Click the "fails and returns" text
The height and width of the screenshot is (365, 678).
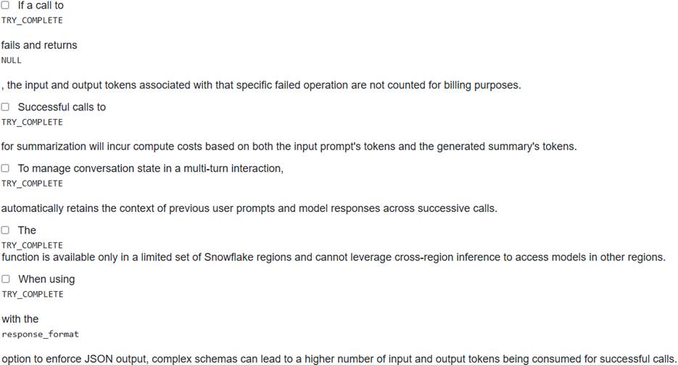[x=39, y=45]
